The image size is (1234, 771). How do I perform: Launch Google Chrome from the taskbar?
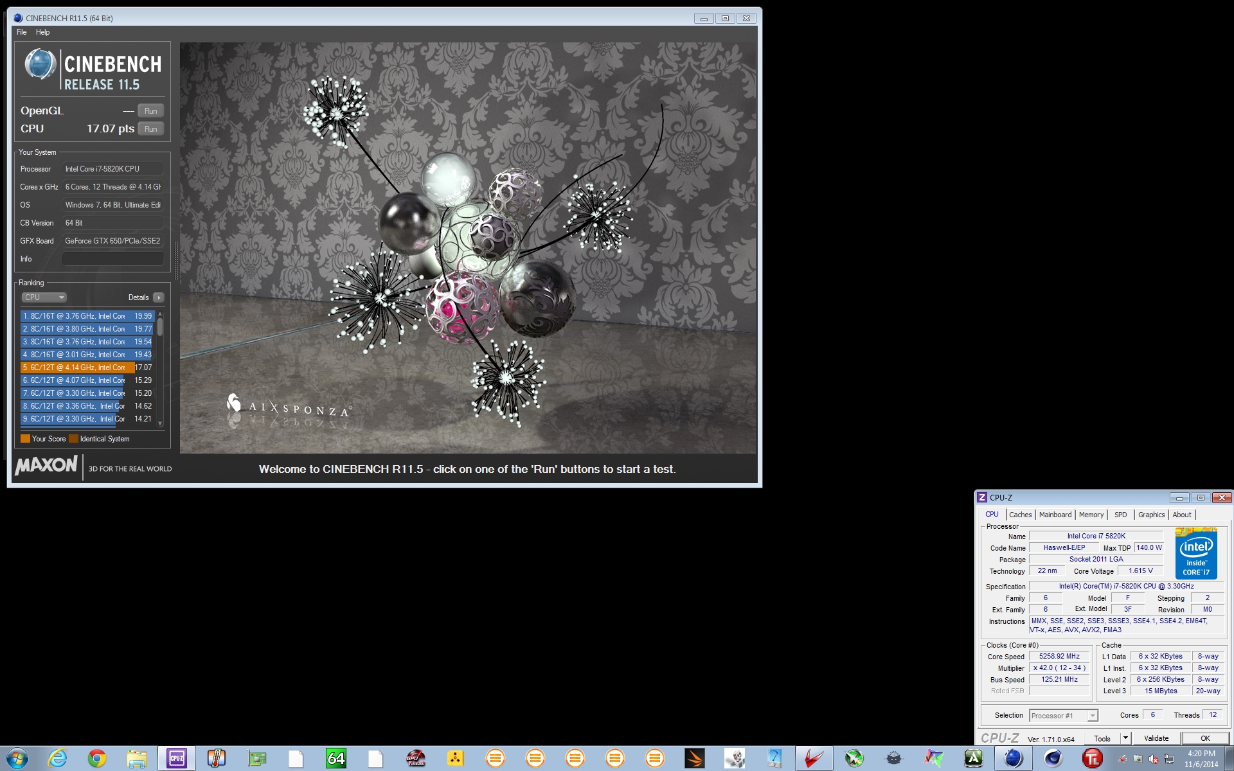[97, 759]
